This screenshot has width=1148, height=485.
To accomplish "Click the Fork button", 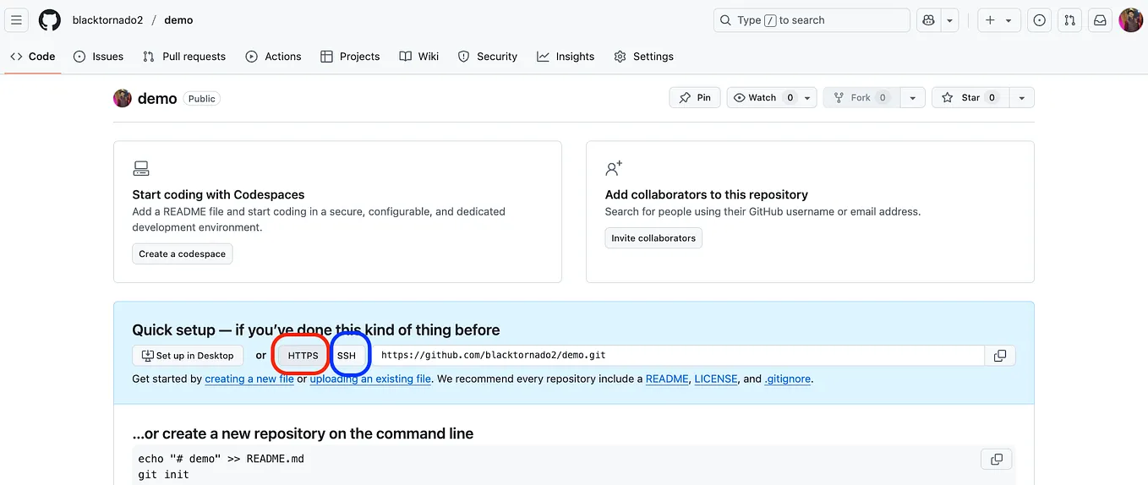I will click(861, 98).
